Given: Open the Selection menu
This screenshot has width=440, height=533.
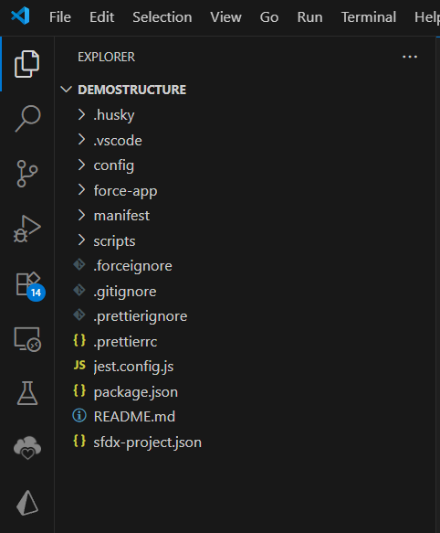Looking at the screenshot, I should pos(162,17).
